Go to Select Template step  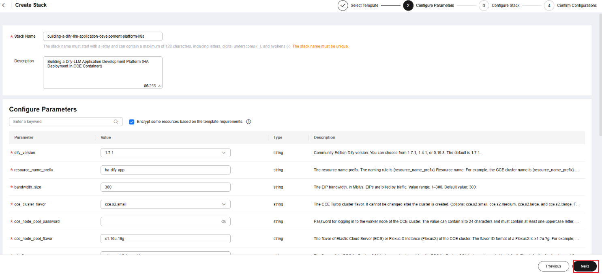(364, 6)
